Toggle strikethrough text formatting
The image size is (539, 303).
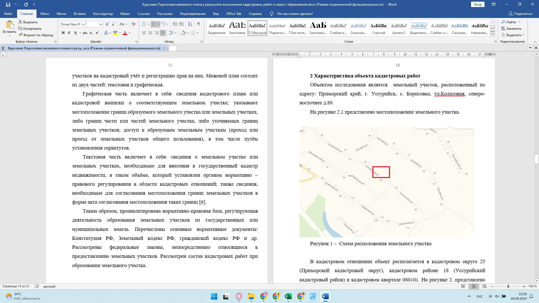coord(85,33)
